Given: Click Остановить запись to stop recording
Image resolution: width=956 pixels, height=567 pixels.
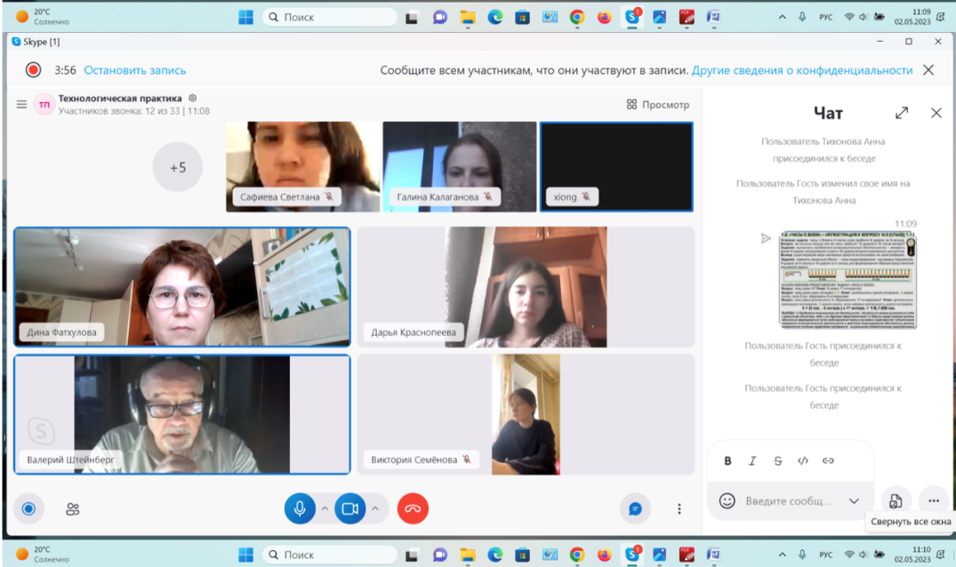Looking at the screenshot, I should (x=135, y=70).
